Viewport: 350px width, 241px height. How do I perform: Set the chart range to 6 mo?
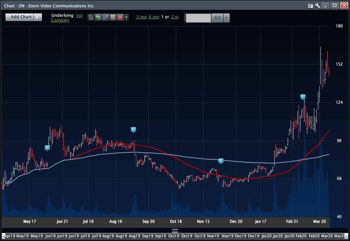154,17
